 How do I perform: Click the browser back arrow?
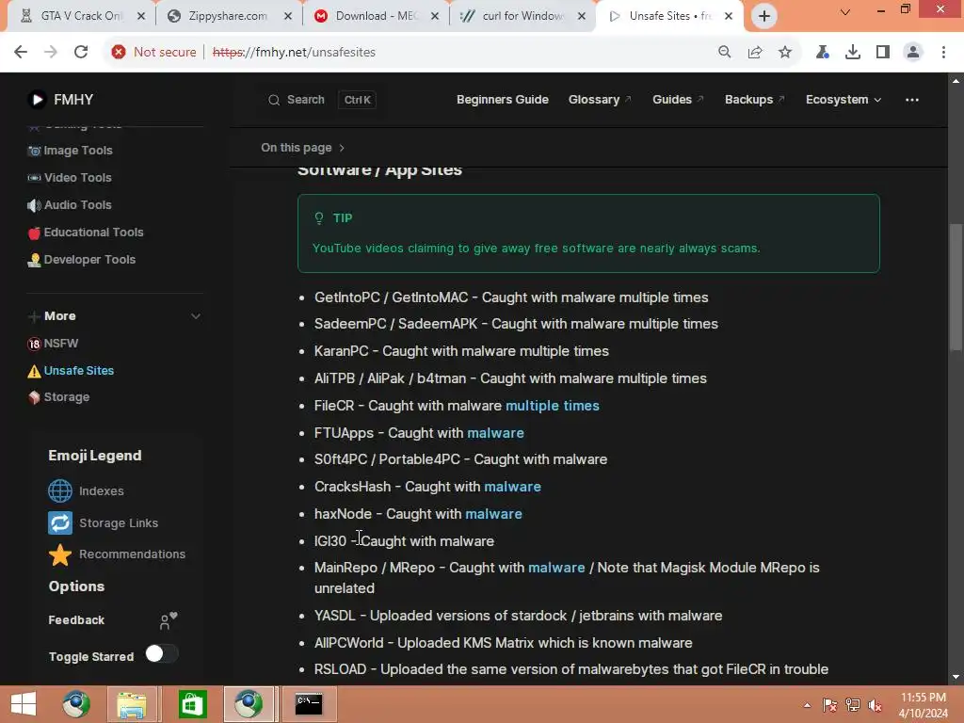[x=21, y=53]
